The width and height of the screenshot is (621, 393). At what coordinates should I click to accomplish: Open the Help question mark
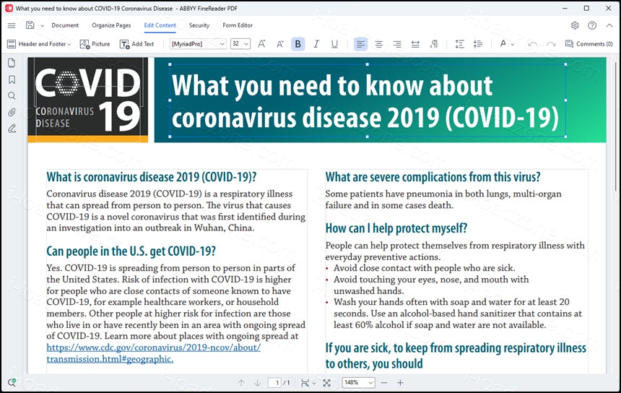pos(592,25)
